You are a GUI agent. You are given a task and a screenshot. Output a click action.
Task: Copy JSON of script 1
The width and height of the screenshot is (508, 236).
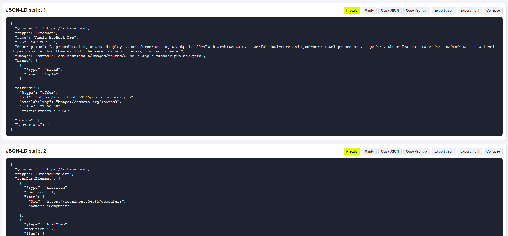(x=390, y=11)
